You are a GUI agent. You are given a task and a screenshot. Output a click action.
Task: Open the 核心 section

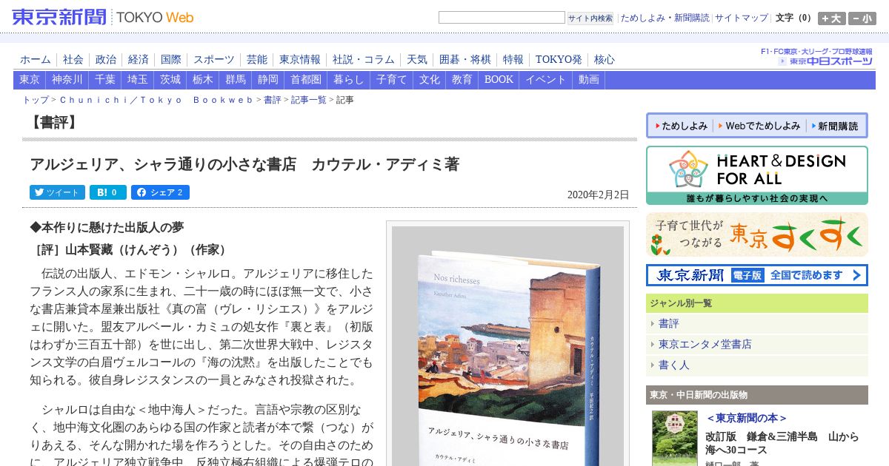click(x=605, y=60)
